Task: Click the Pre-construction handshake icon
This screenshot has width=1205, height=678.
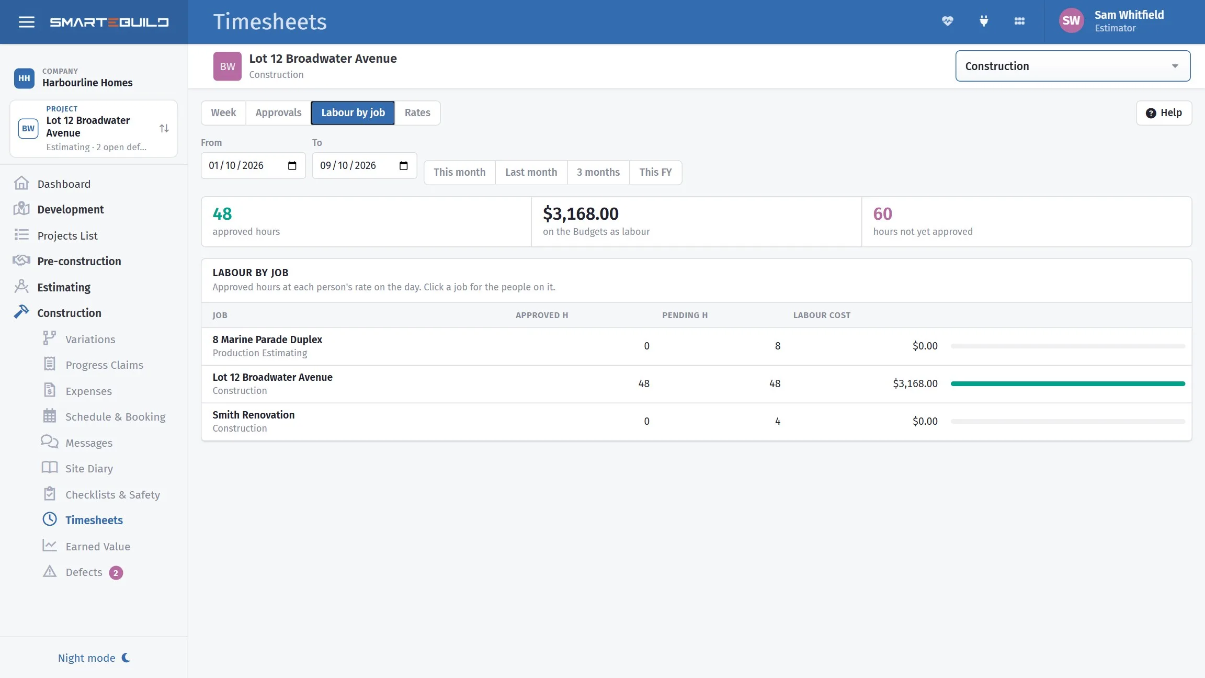Action: point(21,261)
